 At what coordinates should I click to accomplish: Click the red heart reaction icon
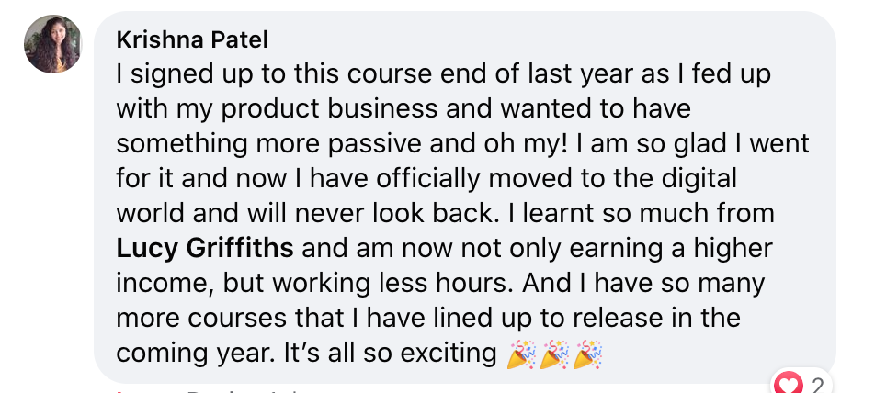tap(789, 385)
